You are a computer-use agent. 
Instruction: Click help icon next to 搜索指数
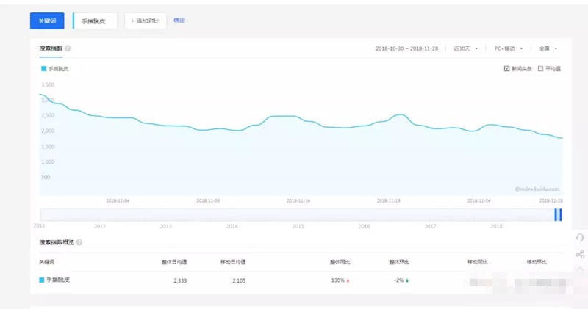click(68, 48)
